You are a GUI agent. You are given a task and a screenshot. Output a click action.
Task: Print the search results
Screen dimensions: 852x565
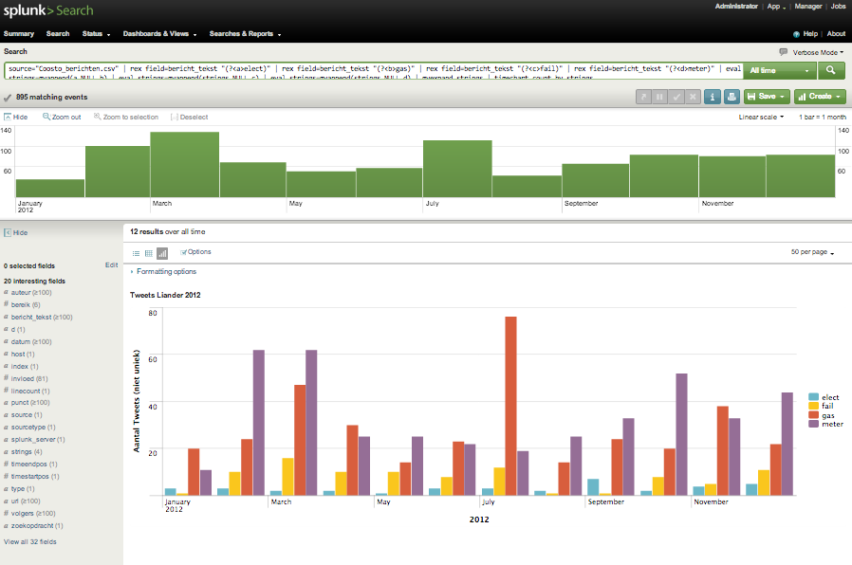(x=732, y=96)
